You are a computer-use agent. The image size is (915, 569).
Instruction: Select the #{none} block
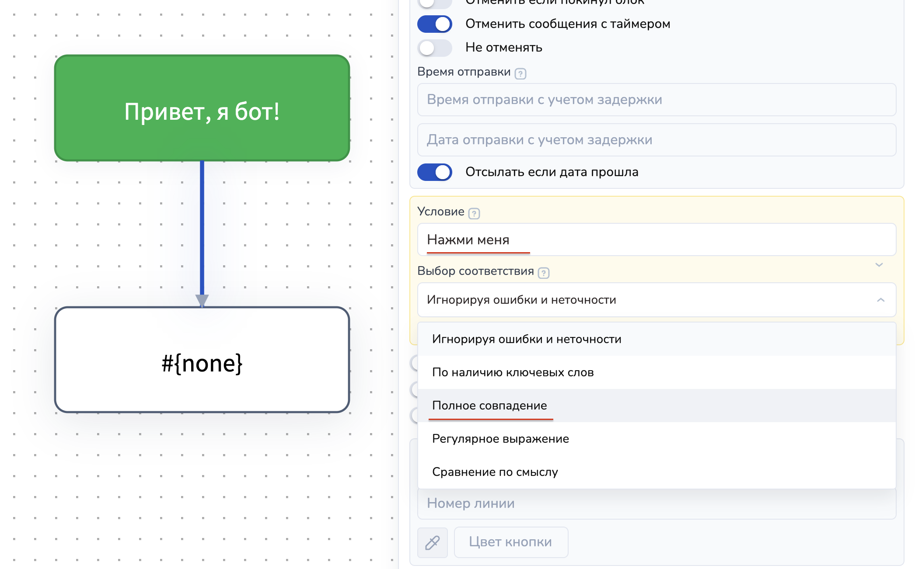point(202,360)
